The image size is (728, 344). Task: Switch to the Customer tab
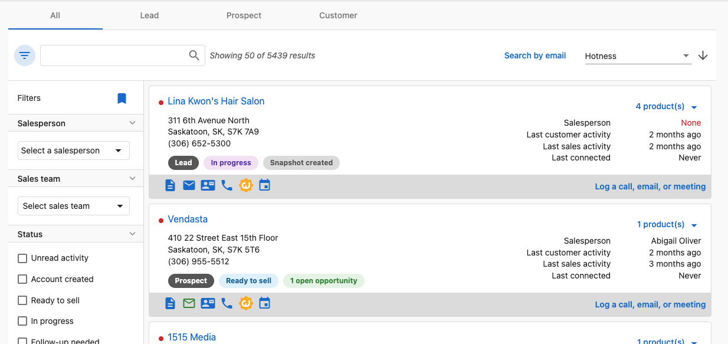tap(339, 15)
